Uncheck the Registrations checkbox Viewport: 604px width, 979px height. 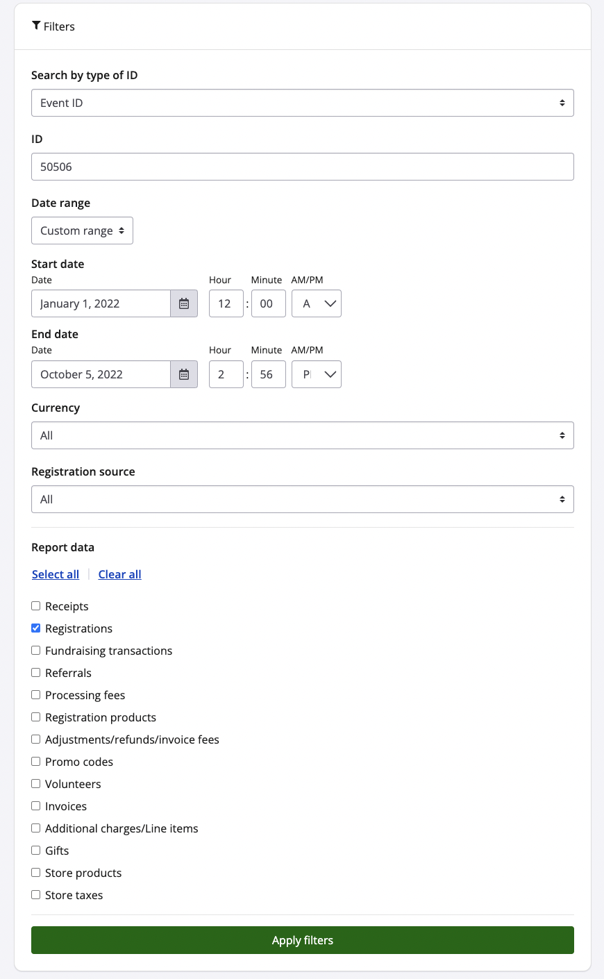36,628
